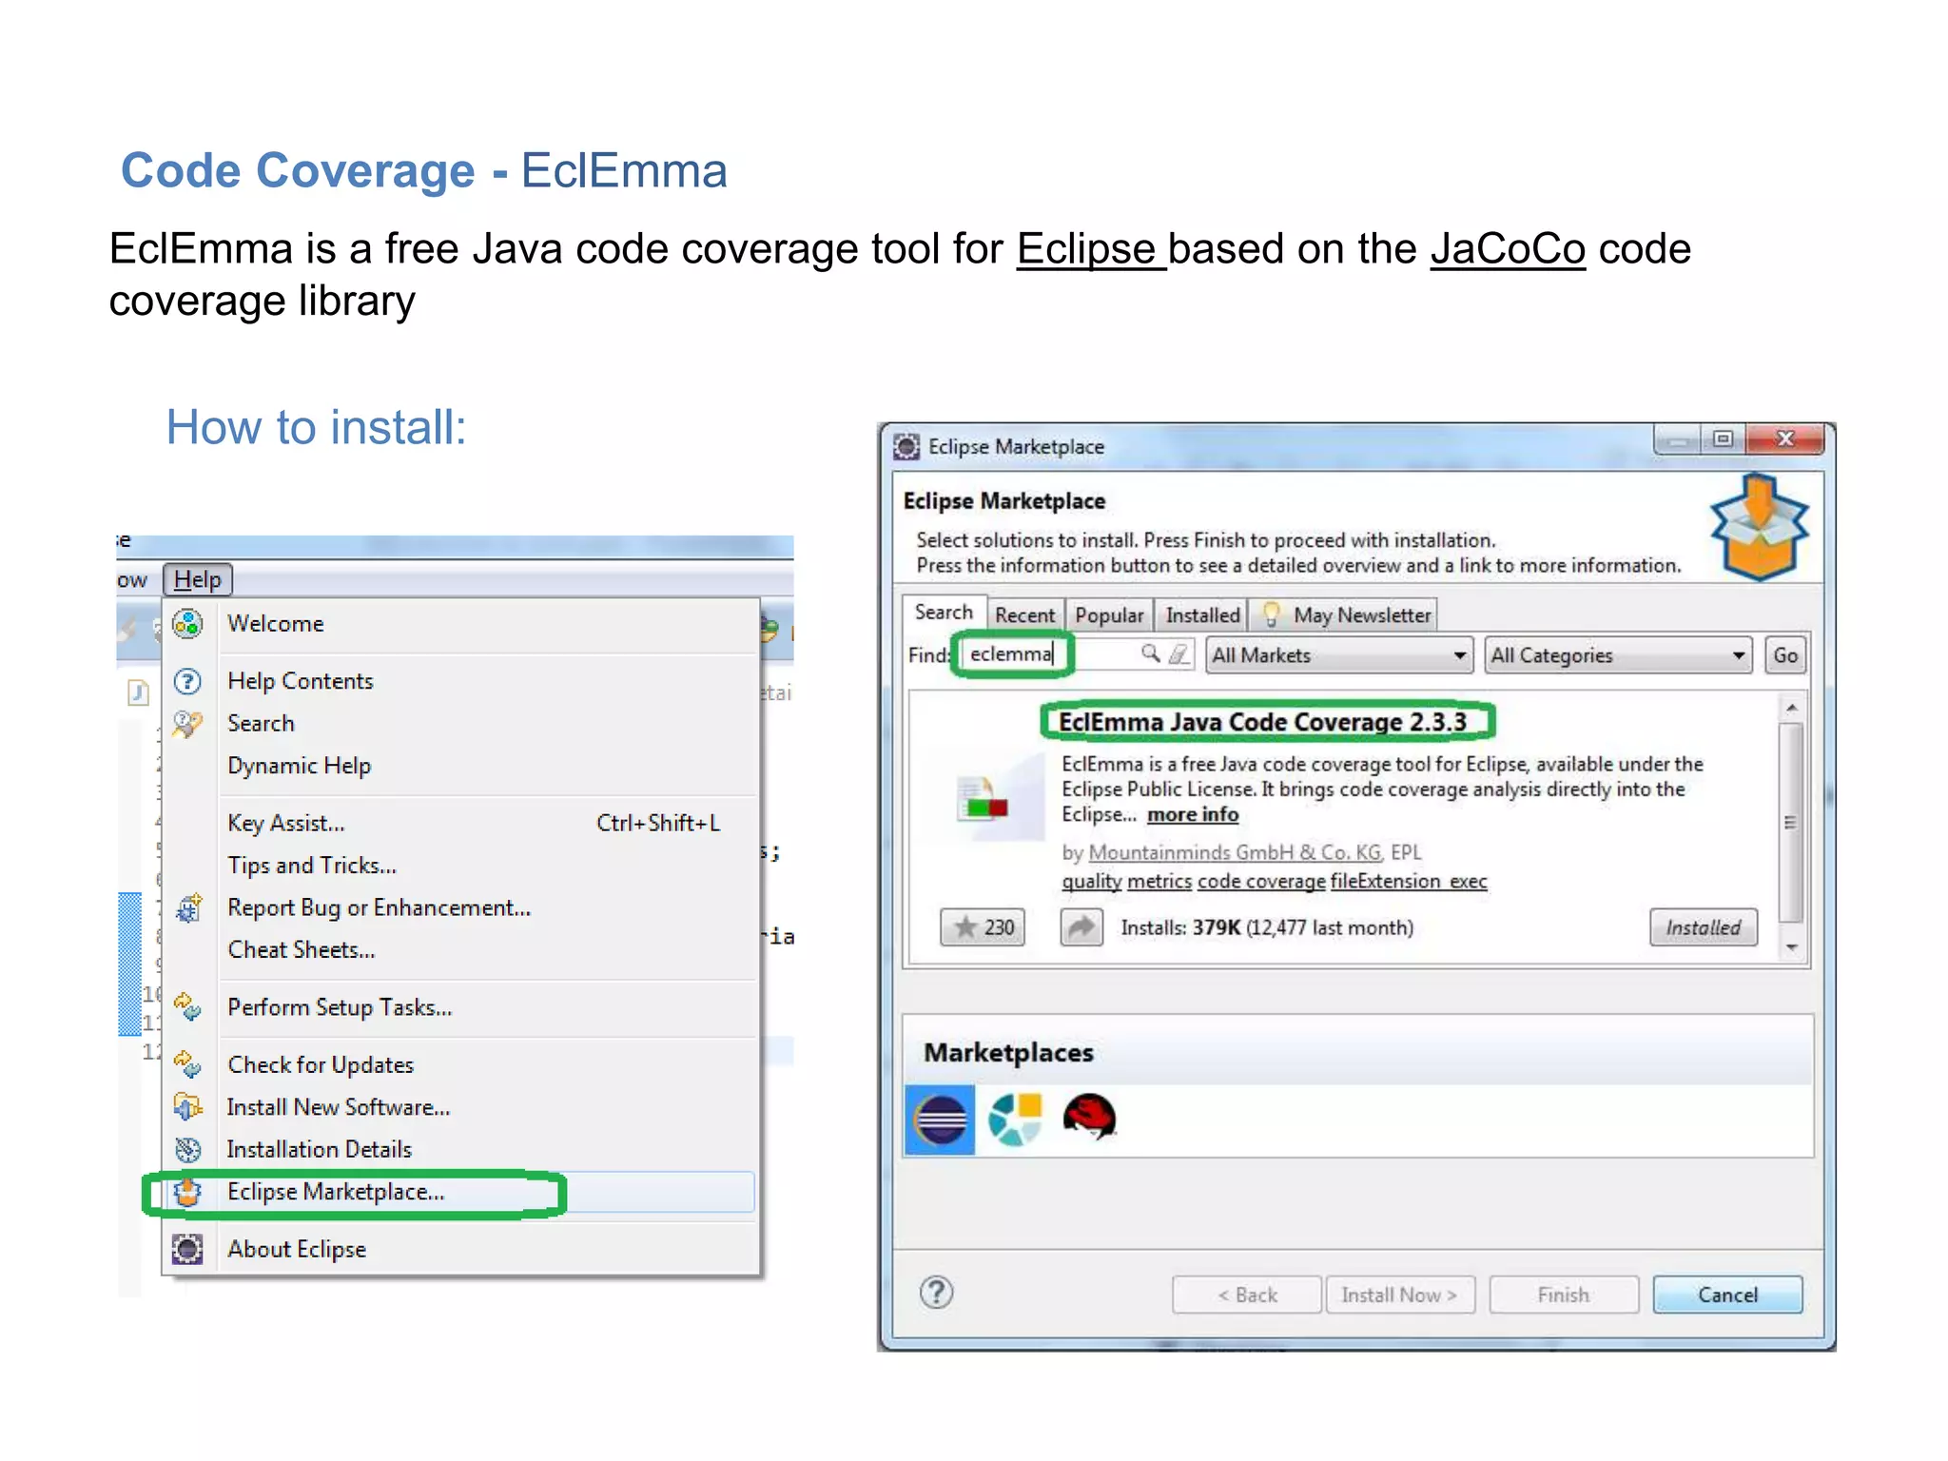
Task: Click the Installation Details icon
Action: [x=188, y=1149]
